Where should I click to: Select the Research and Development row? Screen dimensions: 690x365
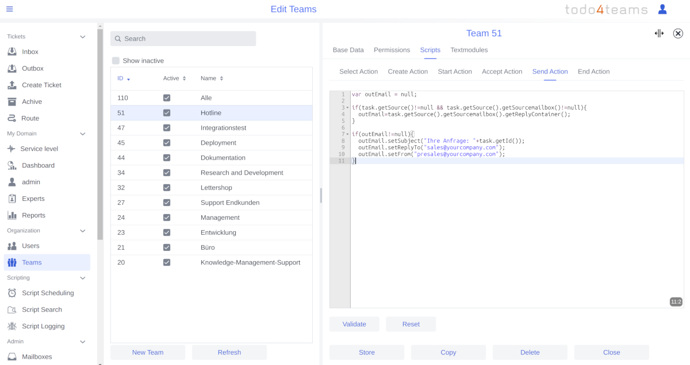point(212,173)
